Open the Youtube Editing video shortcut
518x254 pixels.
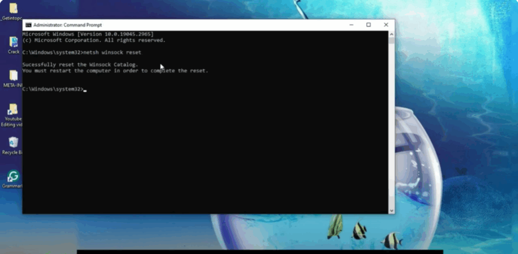pos(13,110)
